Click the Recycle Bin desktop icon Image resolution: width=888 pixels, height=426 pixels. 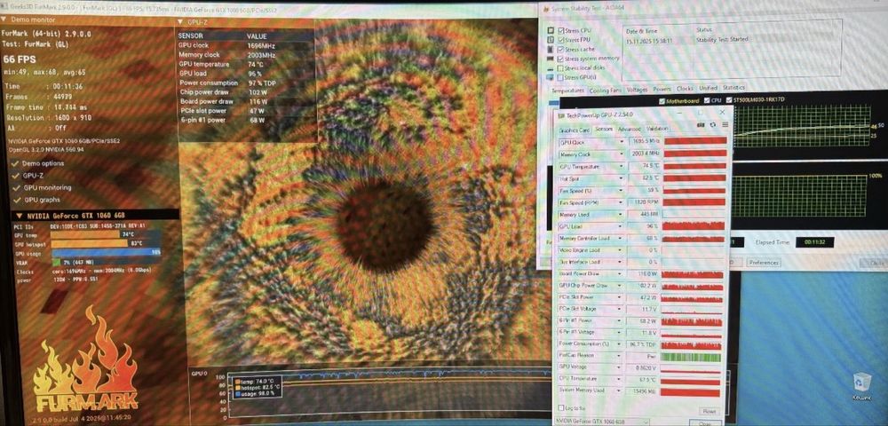(x=861, y=382)
